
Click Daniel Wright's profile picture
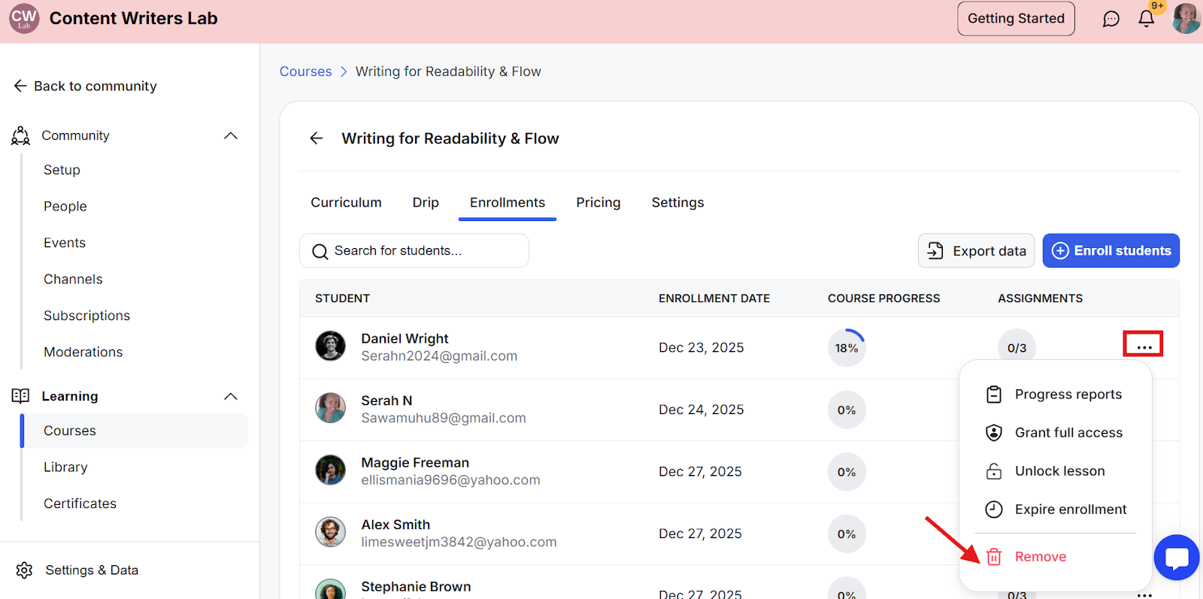point(330,346)
